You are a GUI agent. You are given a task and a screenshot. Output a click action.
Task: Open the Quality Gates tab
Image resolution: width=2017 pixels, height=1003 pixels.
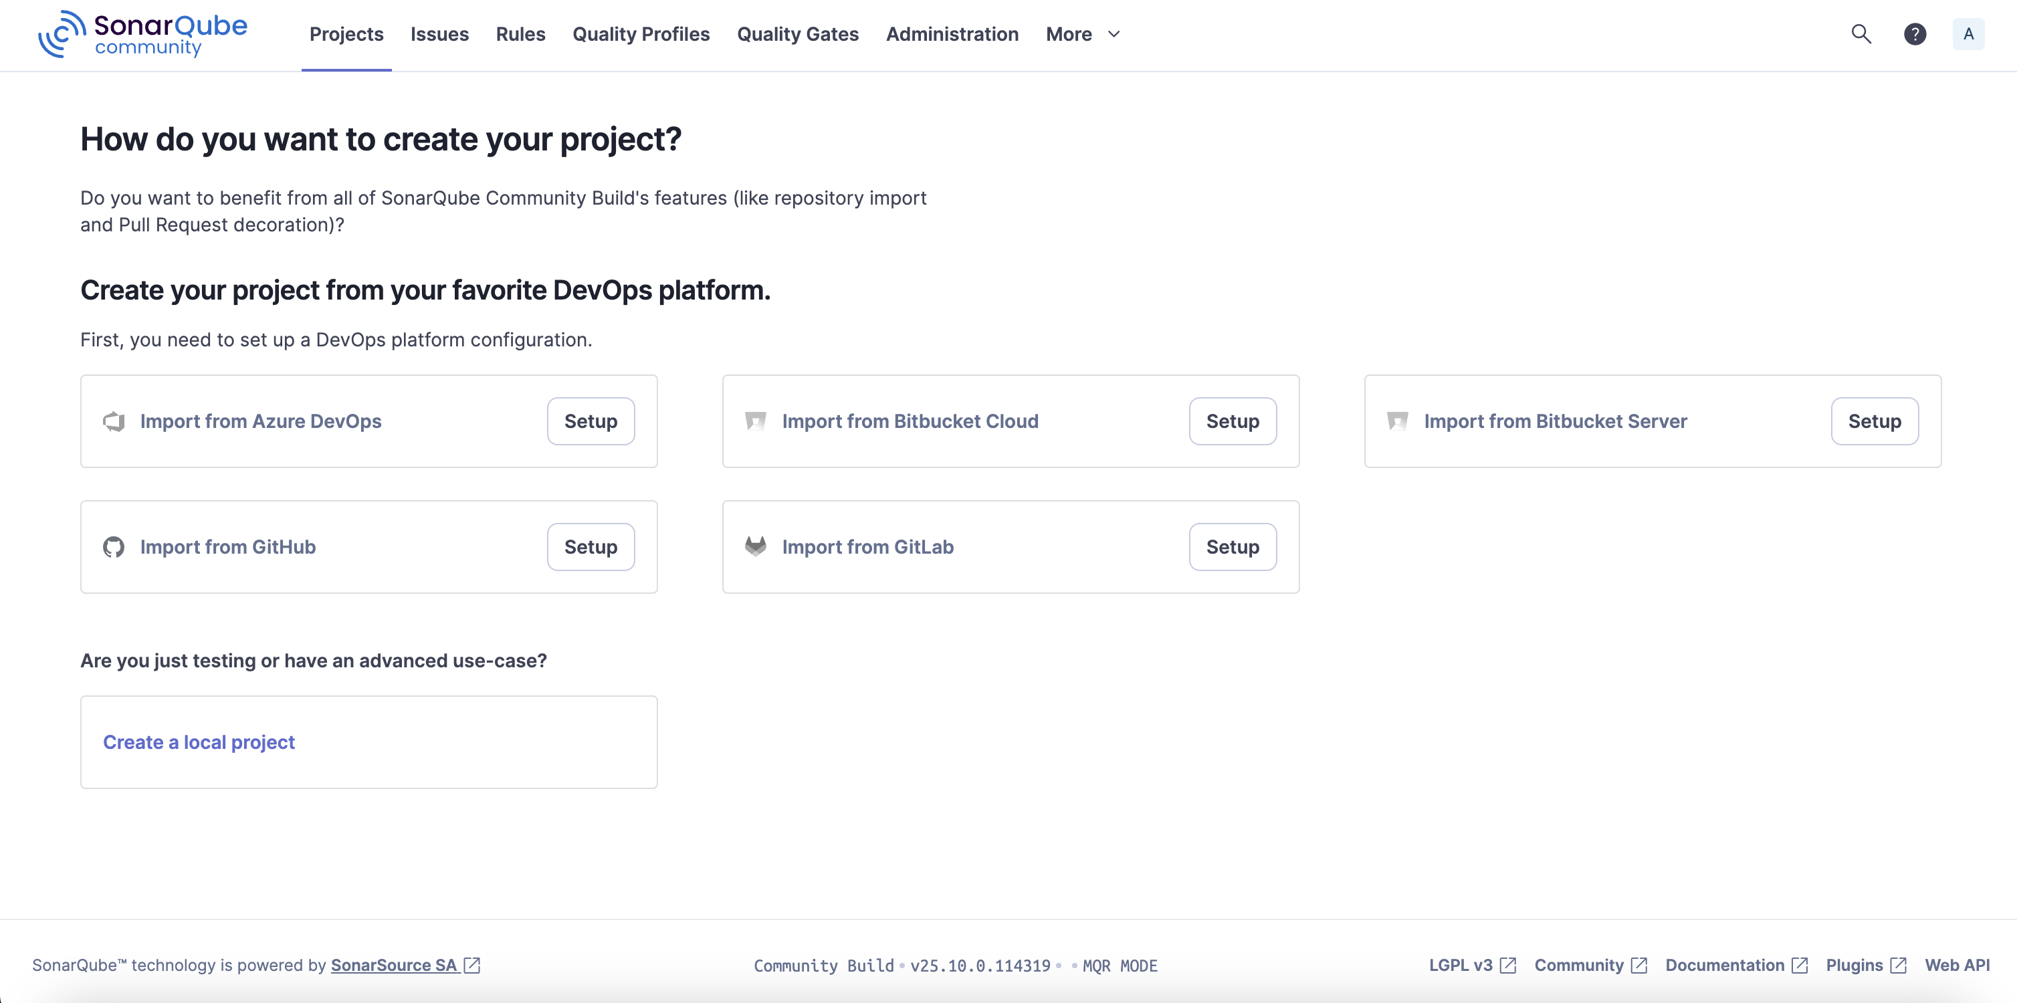click(797, 35)
